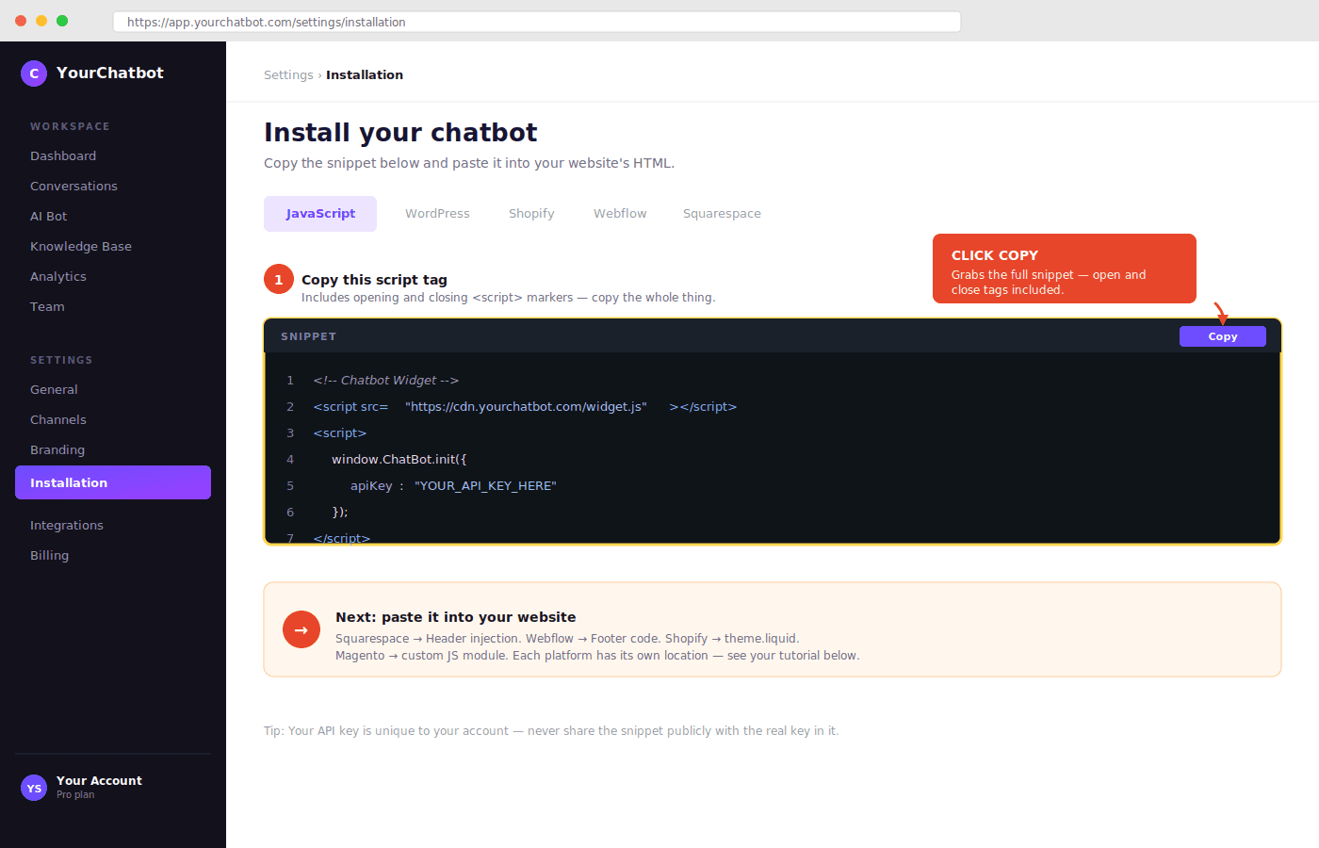Image resolution: width=1319 pixels, height=848 pixels.
Task: Click the Copy button on the snippet header
Action: point(1222,335)
